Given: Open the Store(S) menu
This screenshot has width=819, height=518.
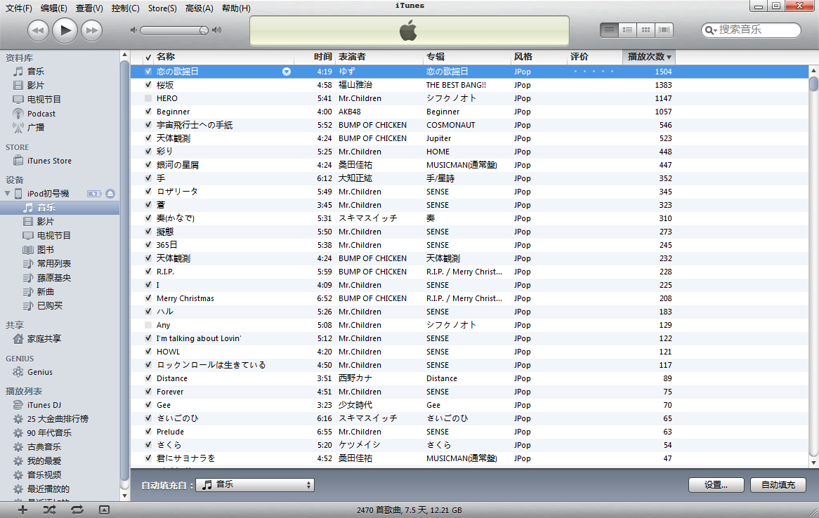Looking at the screenshot, I should click(162, 8).
